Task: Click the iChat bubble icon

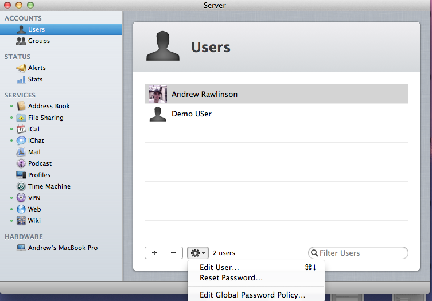Action: click(21, 140)
